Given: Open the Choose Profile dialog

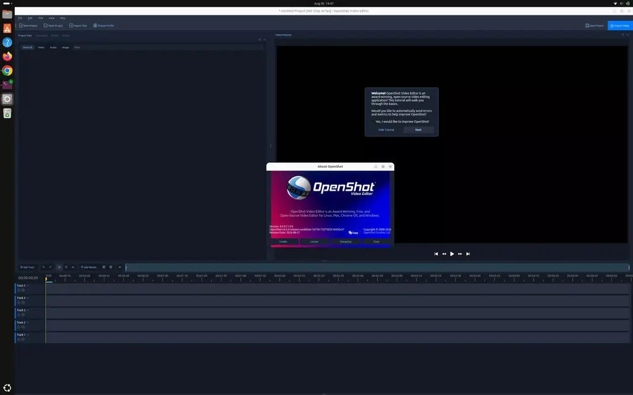Looking at the screenshot, I should point(103,25).
